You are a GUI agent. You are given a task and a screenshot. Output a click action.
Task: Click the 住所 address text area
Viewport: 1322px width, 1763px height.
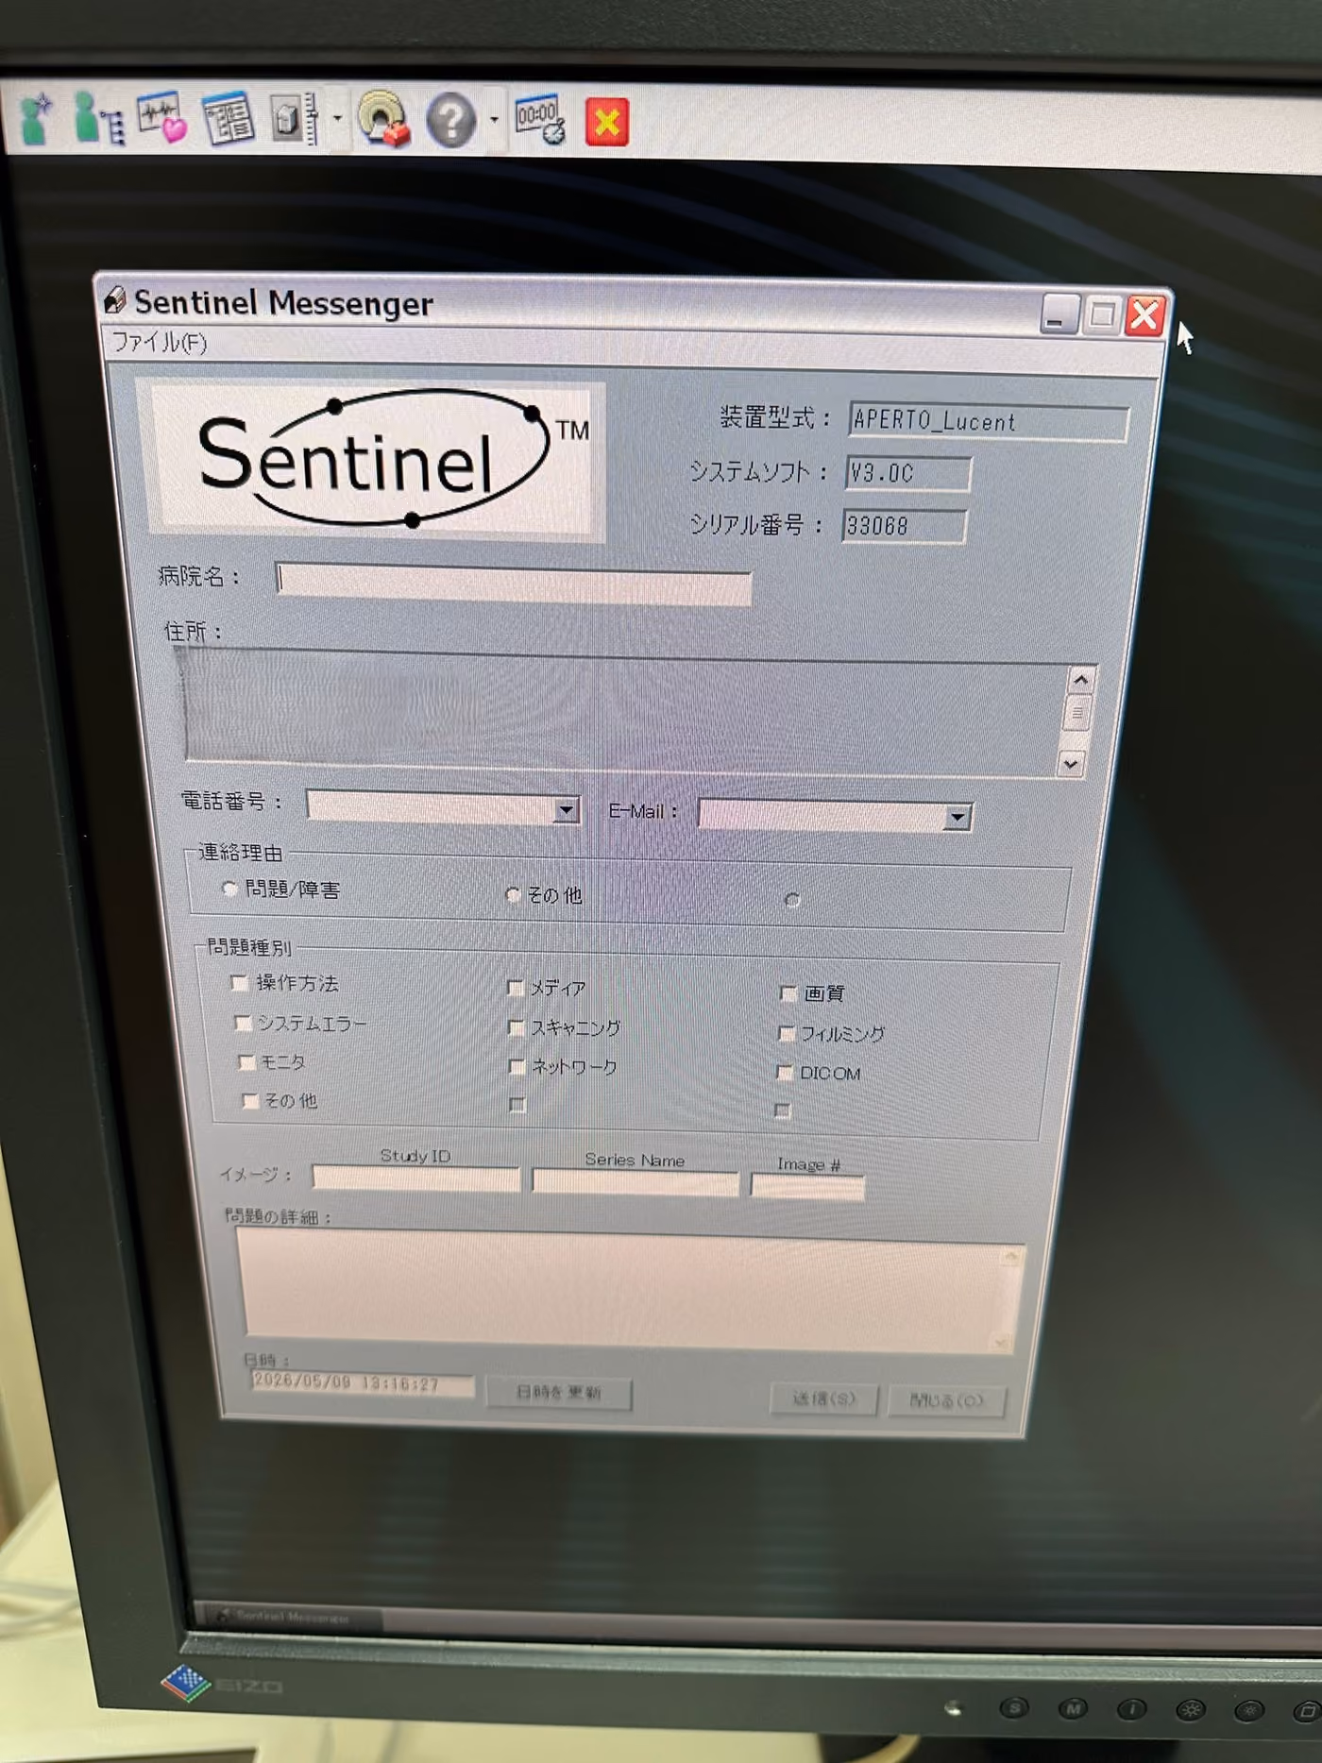625,712
